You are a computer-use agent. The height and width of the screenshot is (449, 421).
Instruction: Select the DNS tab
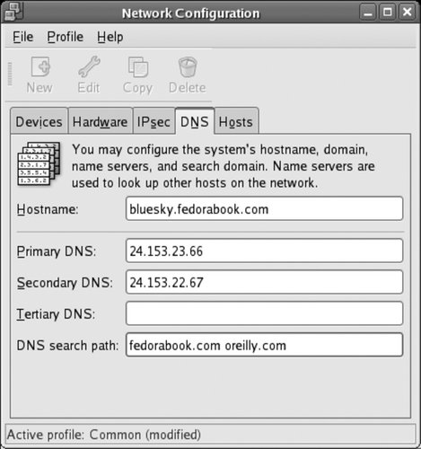[195, 120]
